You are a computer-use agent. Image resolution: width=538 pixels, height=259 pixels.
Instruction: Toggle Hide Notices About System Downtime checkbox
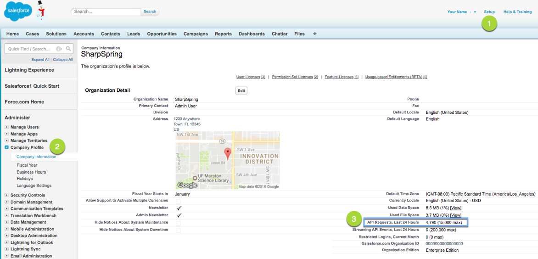(x=179, y=231)
